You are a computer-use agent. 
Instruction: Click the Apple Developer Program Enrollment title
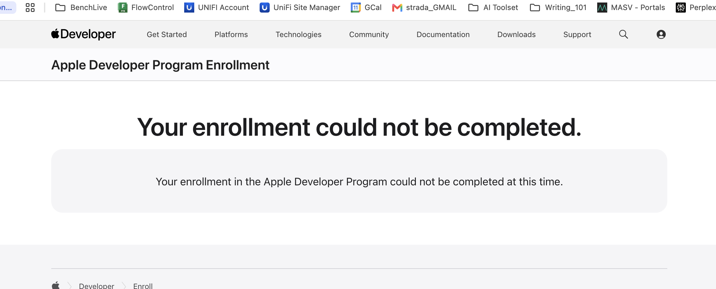tap(160, 65)
